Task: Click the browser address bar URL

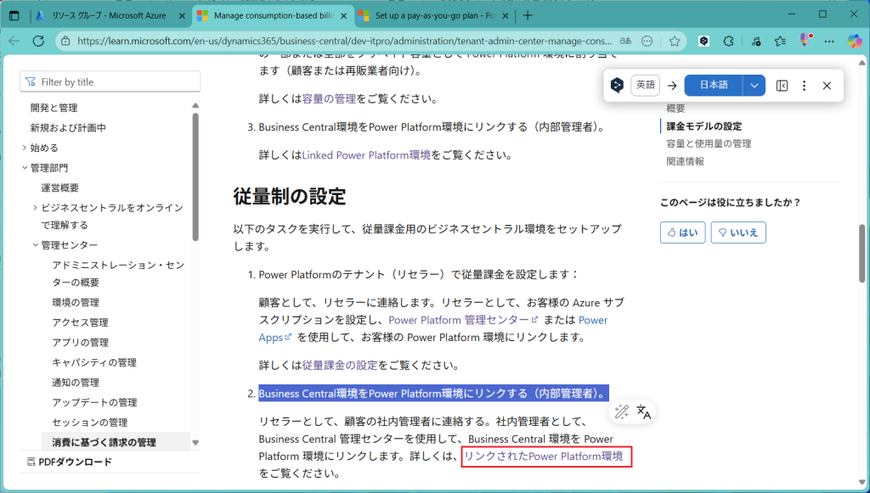Action: tap(344, 41)
